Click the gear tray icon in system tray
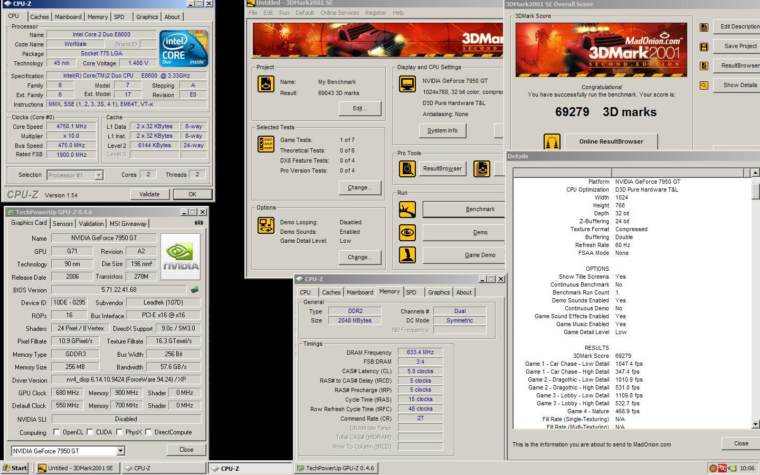The height and width of the screenshot is (475, 760). (713, 468)
